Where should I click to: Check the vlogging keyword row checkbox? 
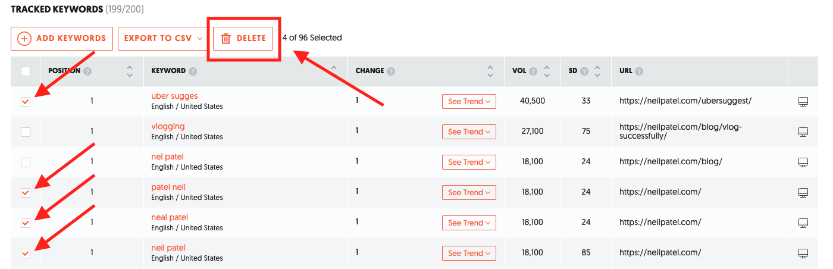click(26, 132)
